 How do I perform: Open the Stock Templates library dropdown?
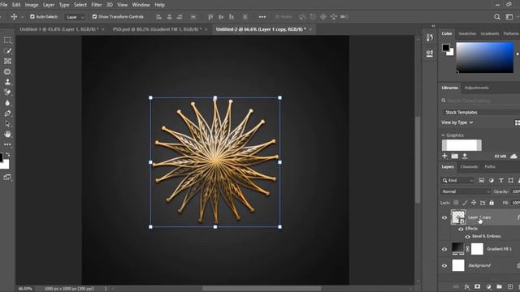pyautogui.click(x=480, y=113)
